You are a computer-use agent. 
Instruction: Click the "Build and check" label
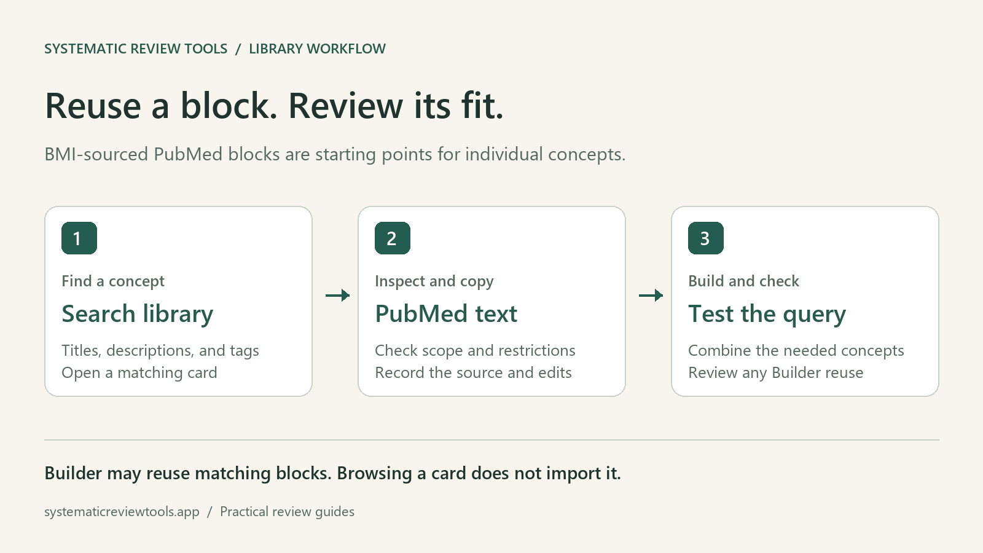(x=743, y=281)
